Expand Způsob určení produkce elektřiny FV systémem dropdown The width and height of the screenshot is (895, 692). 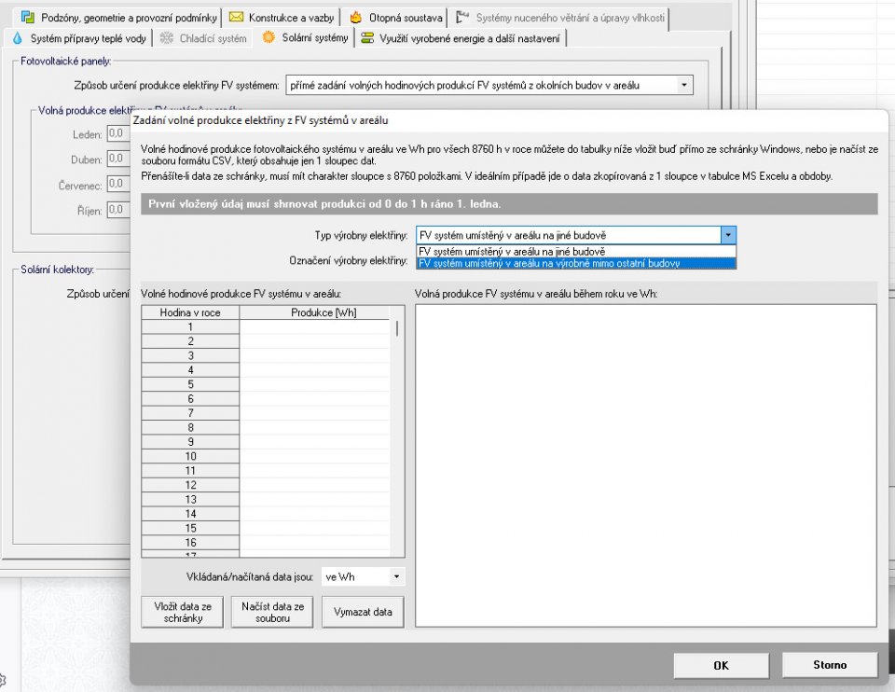pyautogui.click(x=683, y=85)
